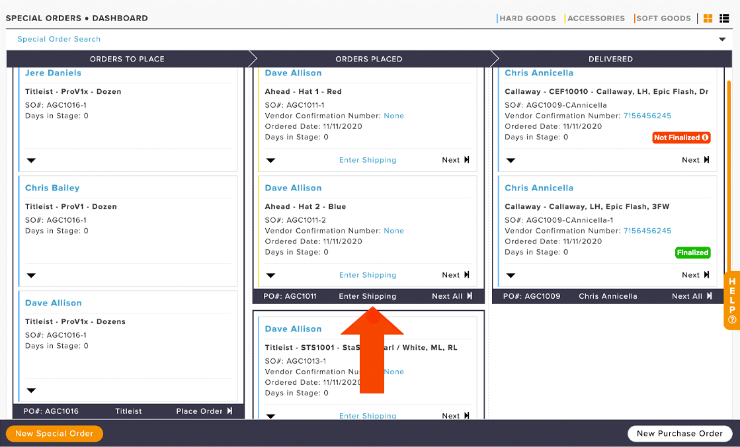Filter by Accessories category
Image resolution: width=740 pixels, height=447 pixels.
596,19
